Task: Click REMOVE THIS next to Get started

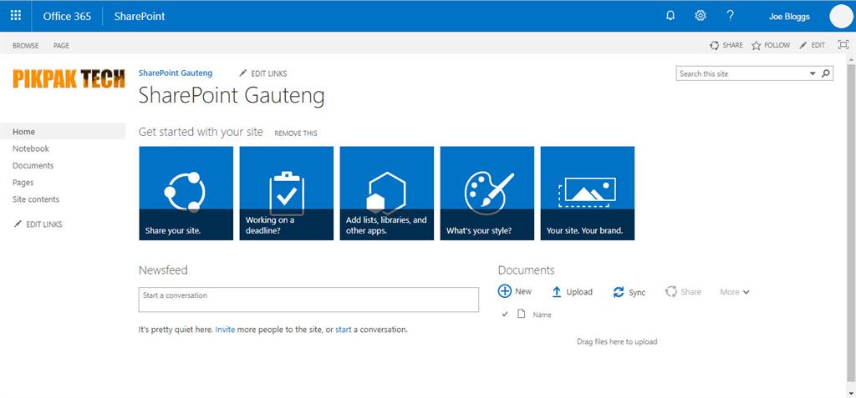Action: [296, 134]
